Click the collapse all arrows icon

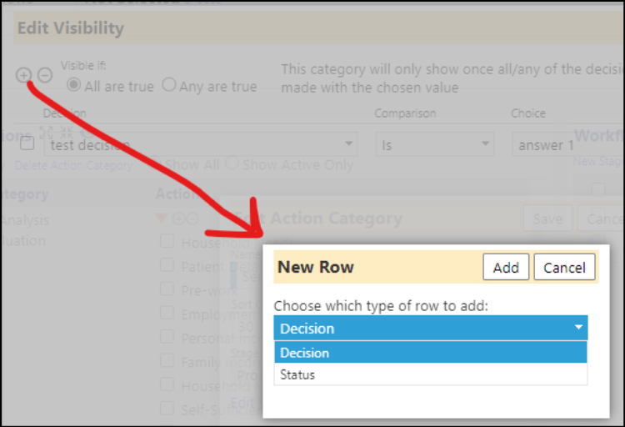pos(67,133)
